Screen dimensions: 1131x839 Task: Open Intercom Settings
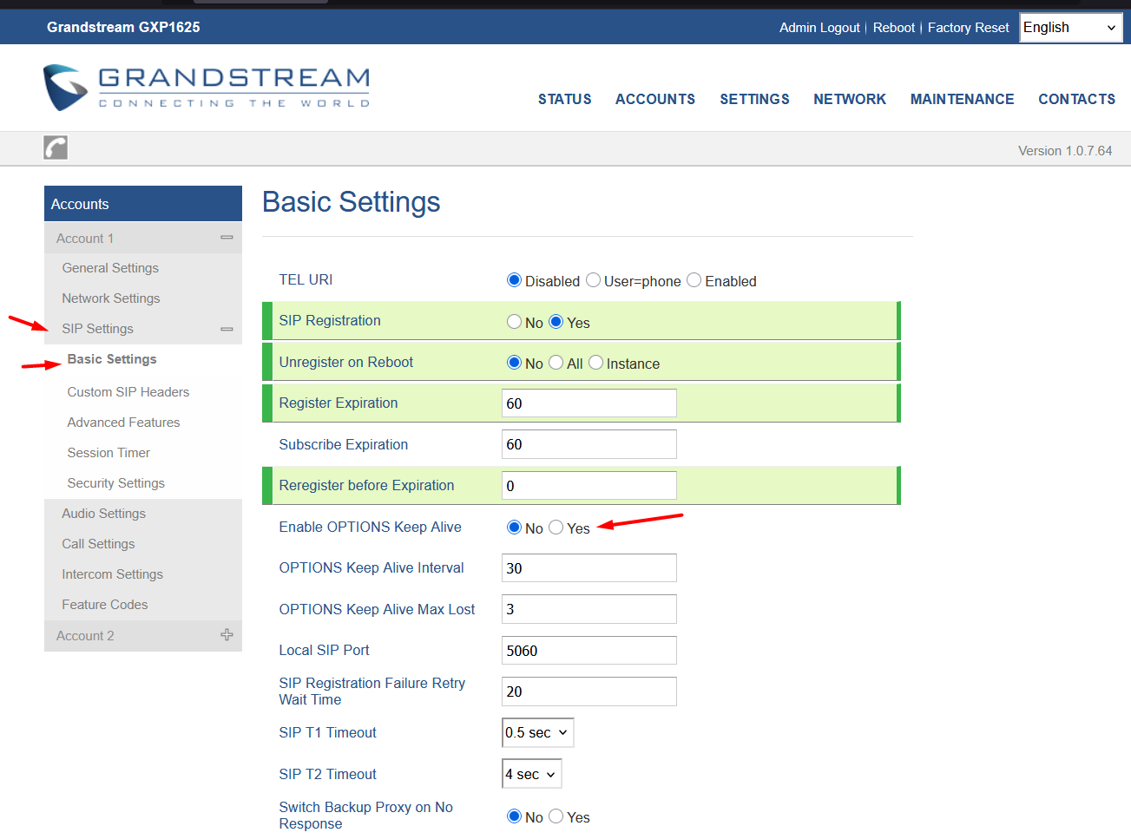pos(112,574)
